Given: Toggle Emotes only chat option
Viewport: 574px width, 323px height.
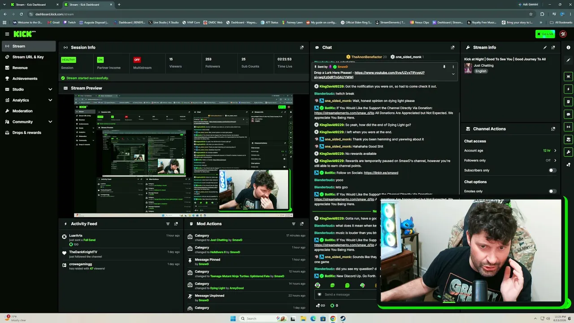Looking at the screenshot, I should (x=552, y=191).
